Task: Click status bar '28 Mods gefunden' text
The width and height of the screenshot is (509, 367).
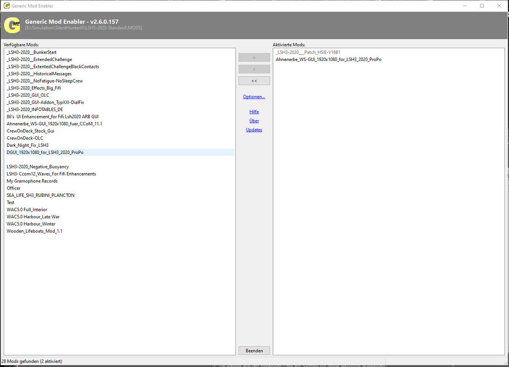Action: [x=32, y=361]
